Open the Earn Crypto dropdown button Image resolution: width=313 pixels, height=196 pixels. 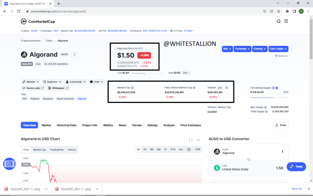[x=278, y=49]
